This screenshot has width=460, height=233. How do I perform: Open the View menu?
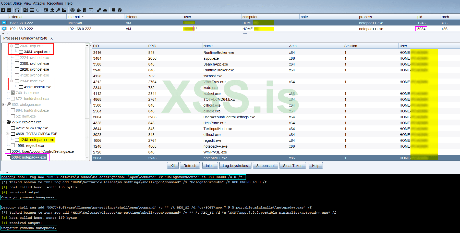point(27,3)
